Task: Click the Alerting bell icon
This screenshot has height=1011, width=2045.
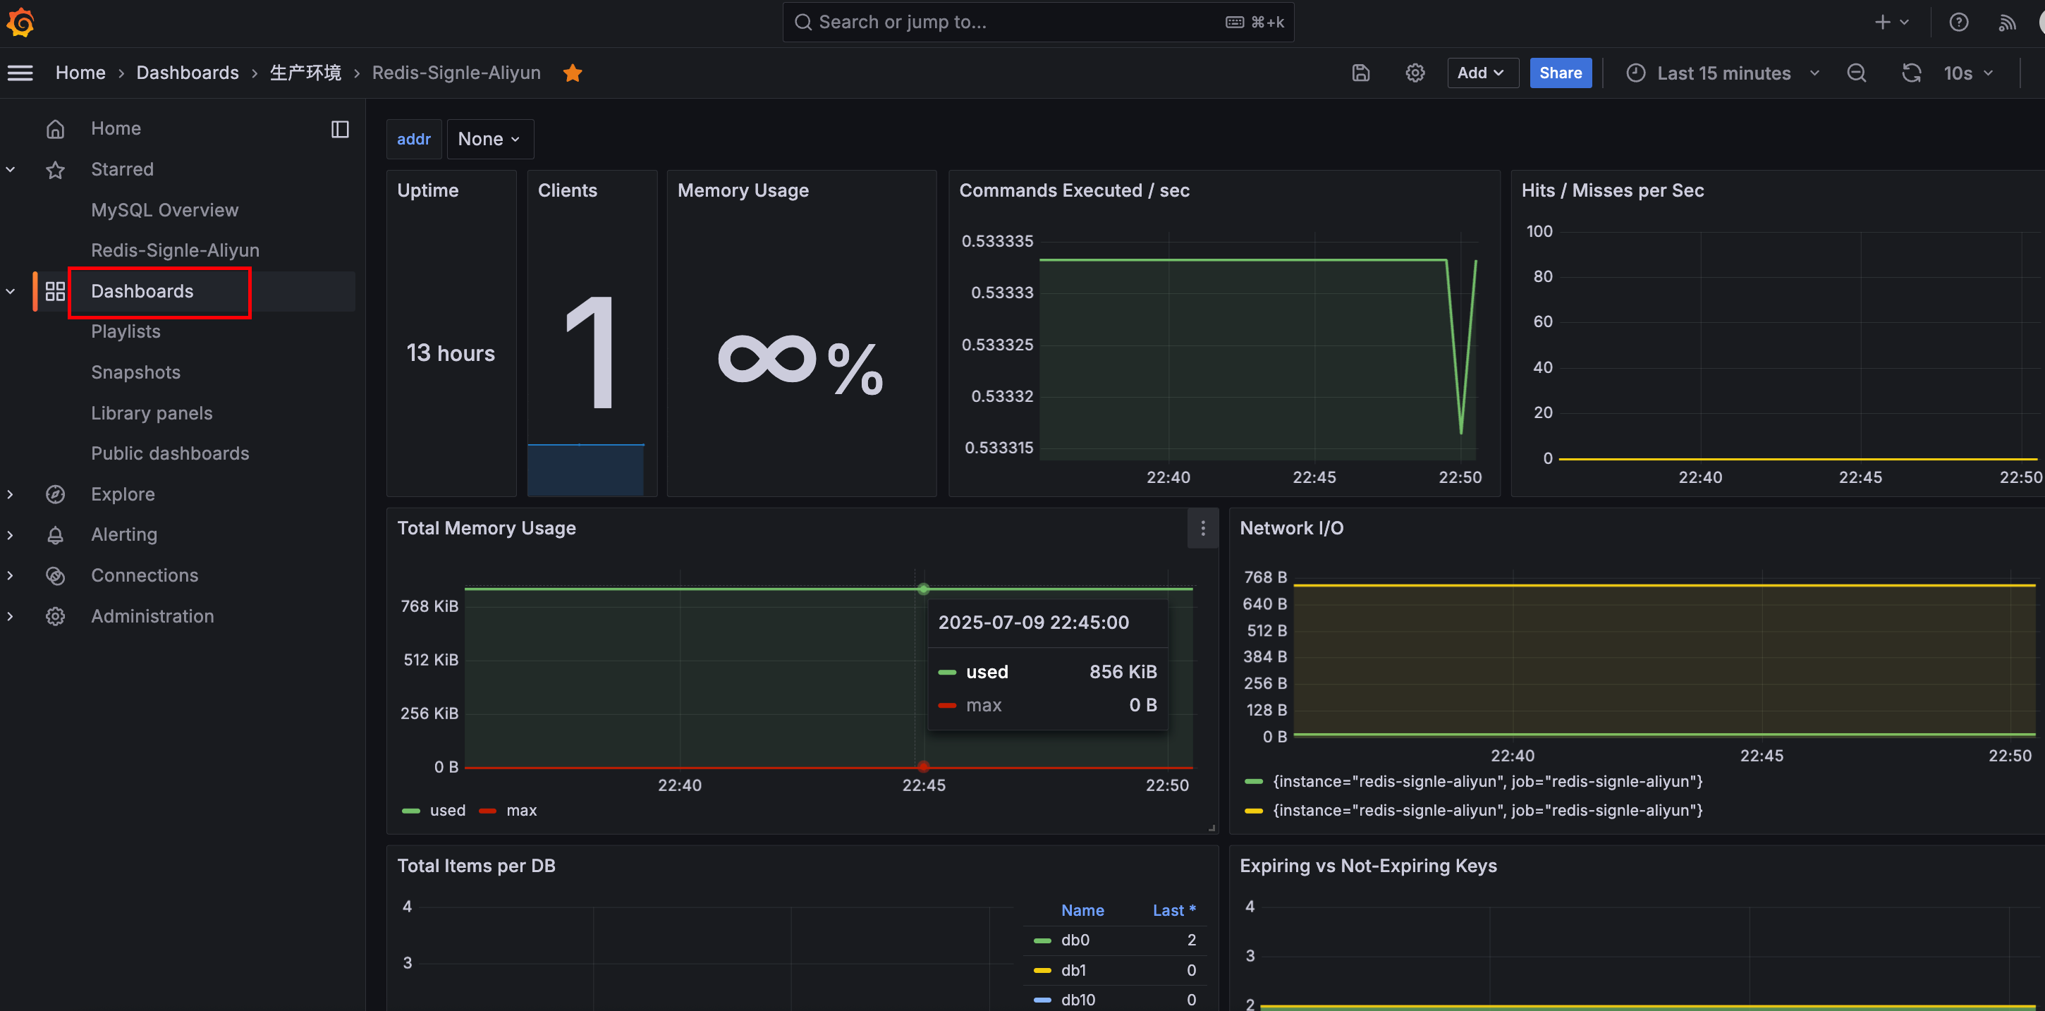Action: point(55,535)
